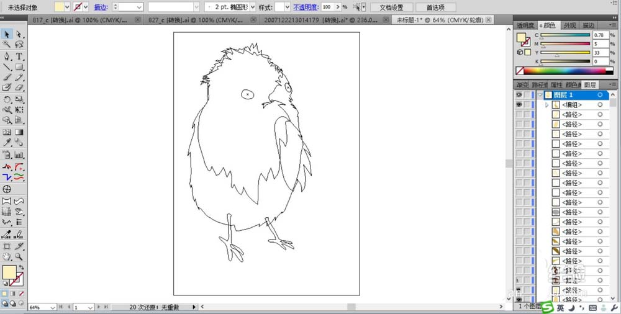Select the Lasso tool
621x314 pixels.
(19, 44)
